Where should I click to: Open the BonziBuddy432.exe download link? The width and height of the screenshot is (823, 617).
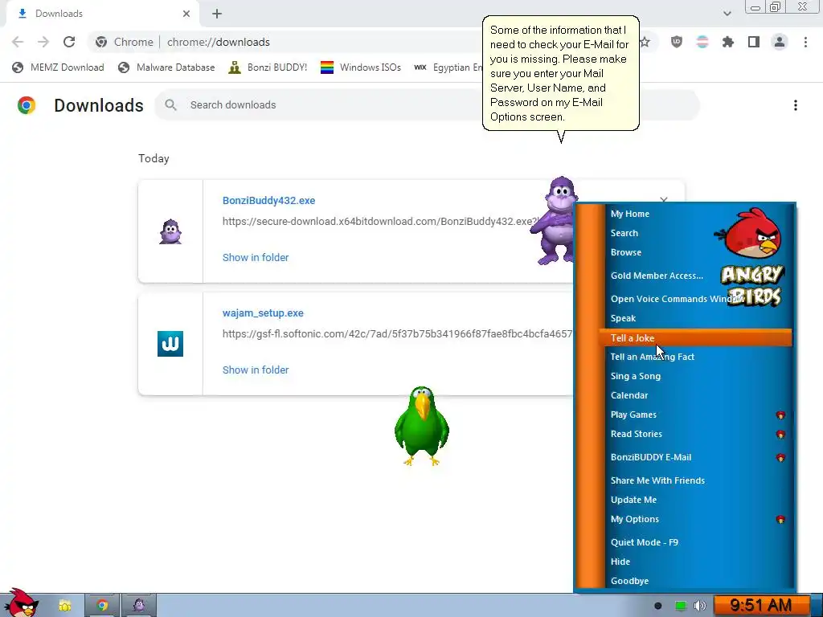pyautogui.click(x=268, y=200)
